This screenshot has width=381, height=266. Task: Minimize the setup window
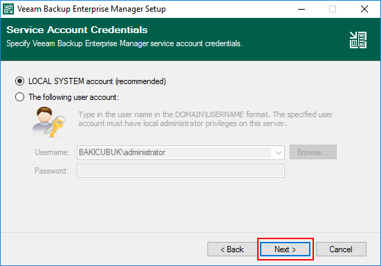click(x=301, y=9)
